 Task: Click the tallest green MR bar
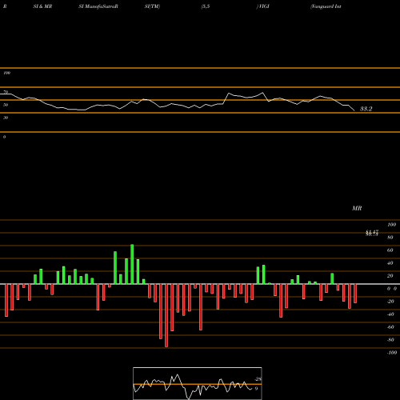[x=132, y=264]
